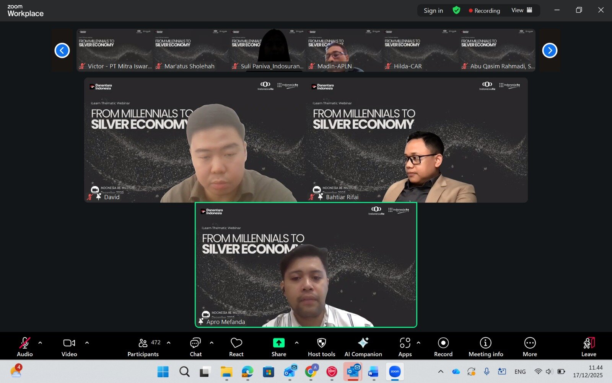The width and height of the screenshot is (612, 383).
Task: Start recording with the Record button
Action: coord(443,347)
